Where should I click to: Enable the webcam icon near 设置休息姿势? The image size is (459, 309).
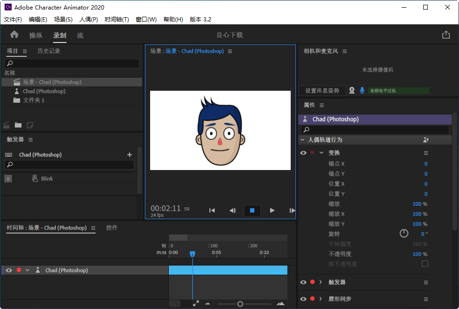coord(352,90)
